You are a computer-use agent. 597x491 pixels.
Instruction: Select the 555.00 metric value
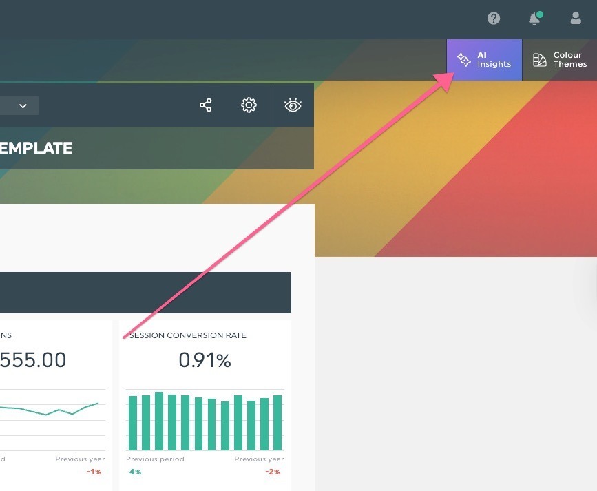33,360
